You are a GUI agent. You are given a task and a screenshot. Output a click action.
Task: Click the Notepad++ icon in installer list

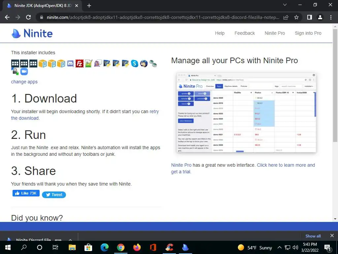pyautogui.click(x=88, y=63)
